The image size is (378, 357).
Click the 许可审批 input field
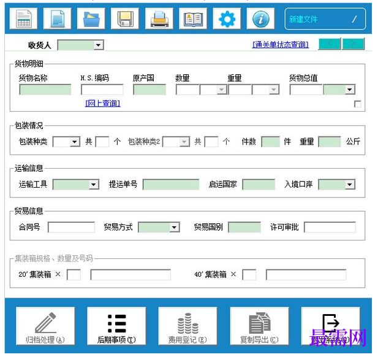[x=330, y=228]
